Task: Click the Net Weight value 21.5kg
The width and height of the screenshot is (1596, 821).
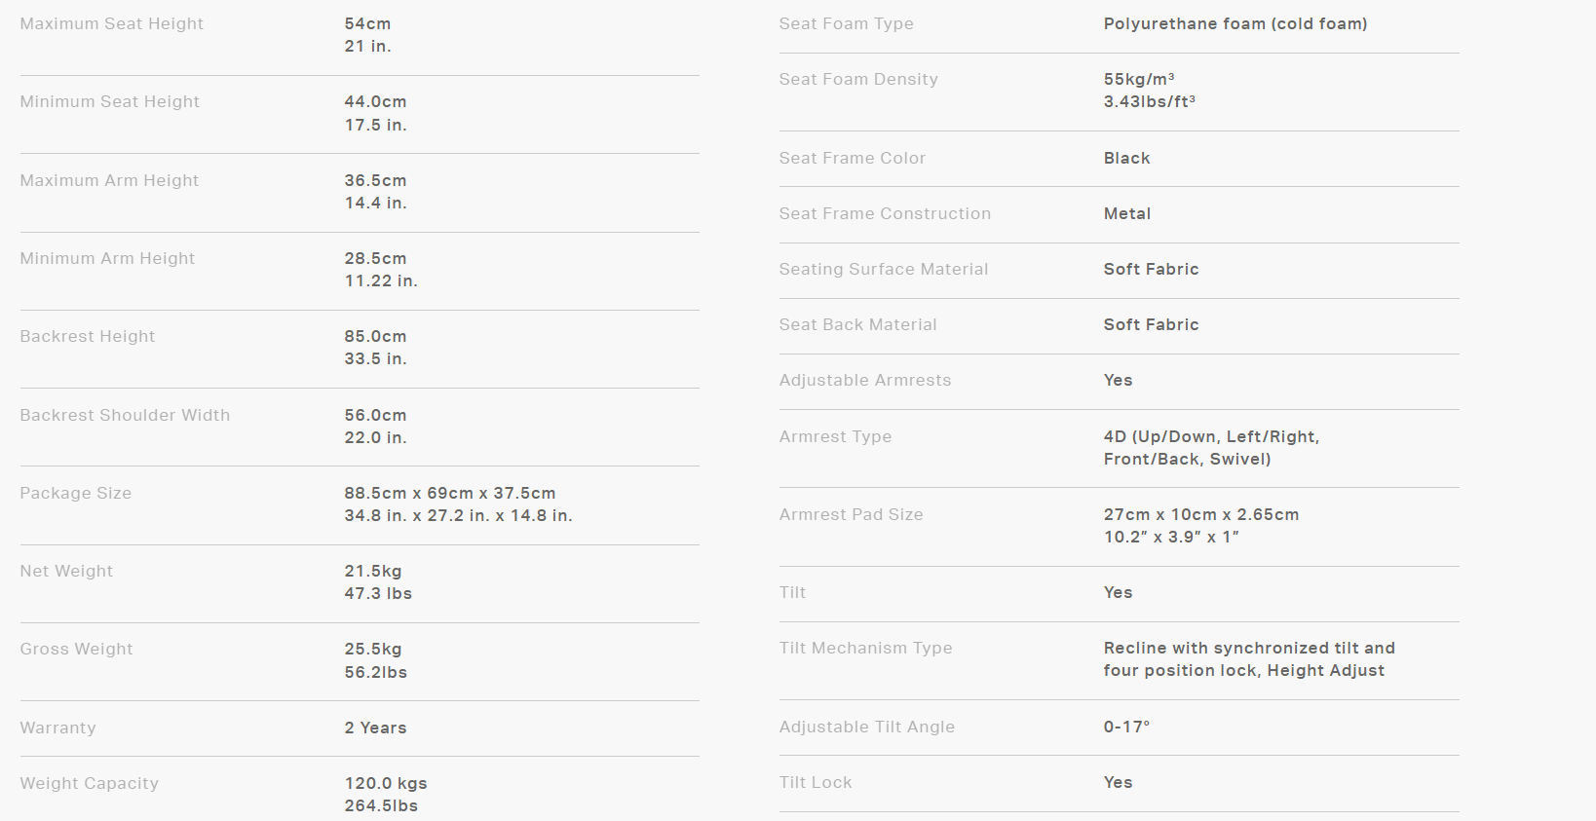Action: 372,571
